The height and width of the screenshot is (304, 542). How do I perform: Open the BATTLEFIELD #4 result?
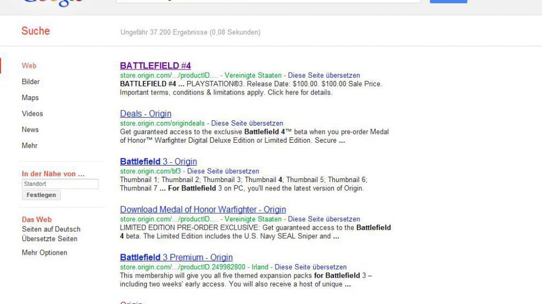coord(155,66)
